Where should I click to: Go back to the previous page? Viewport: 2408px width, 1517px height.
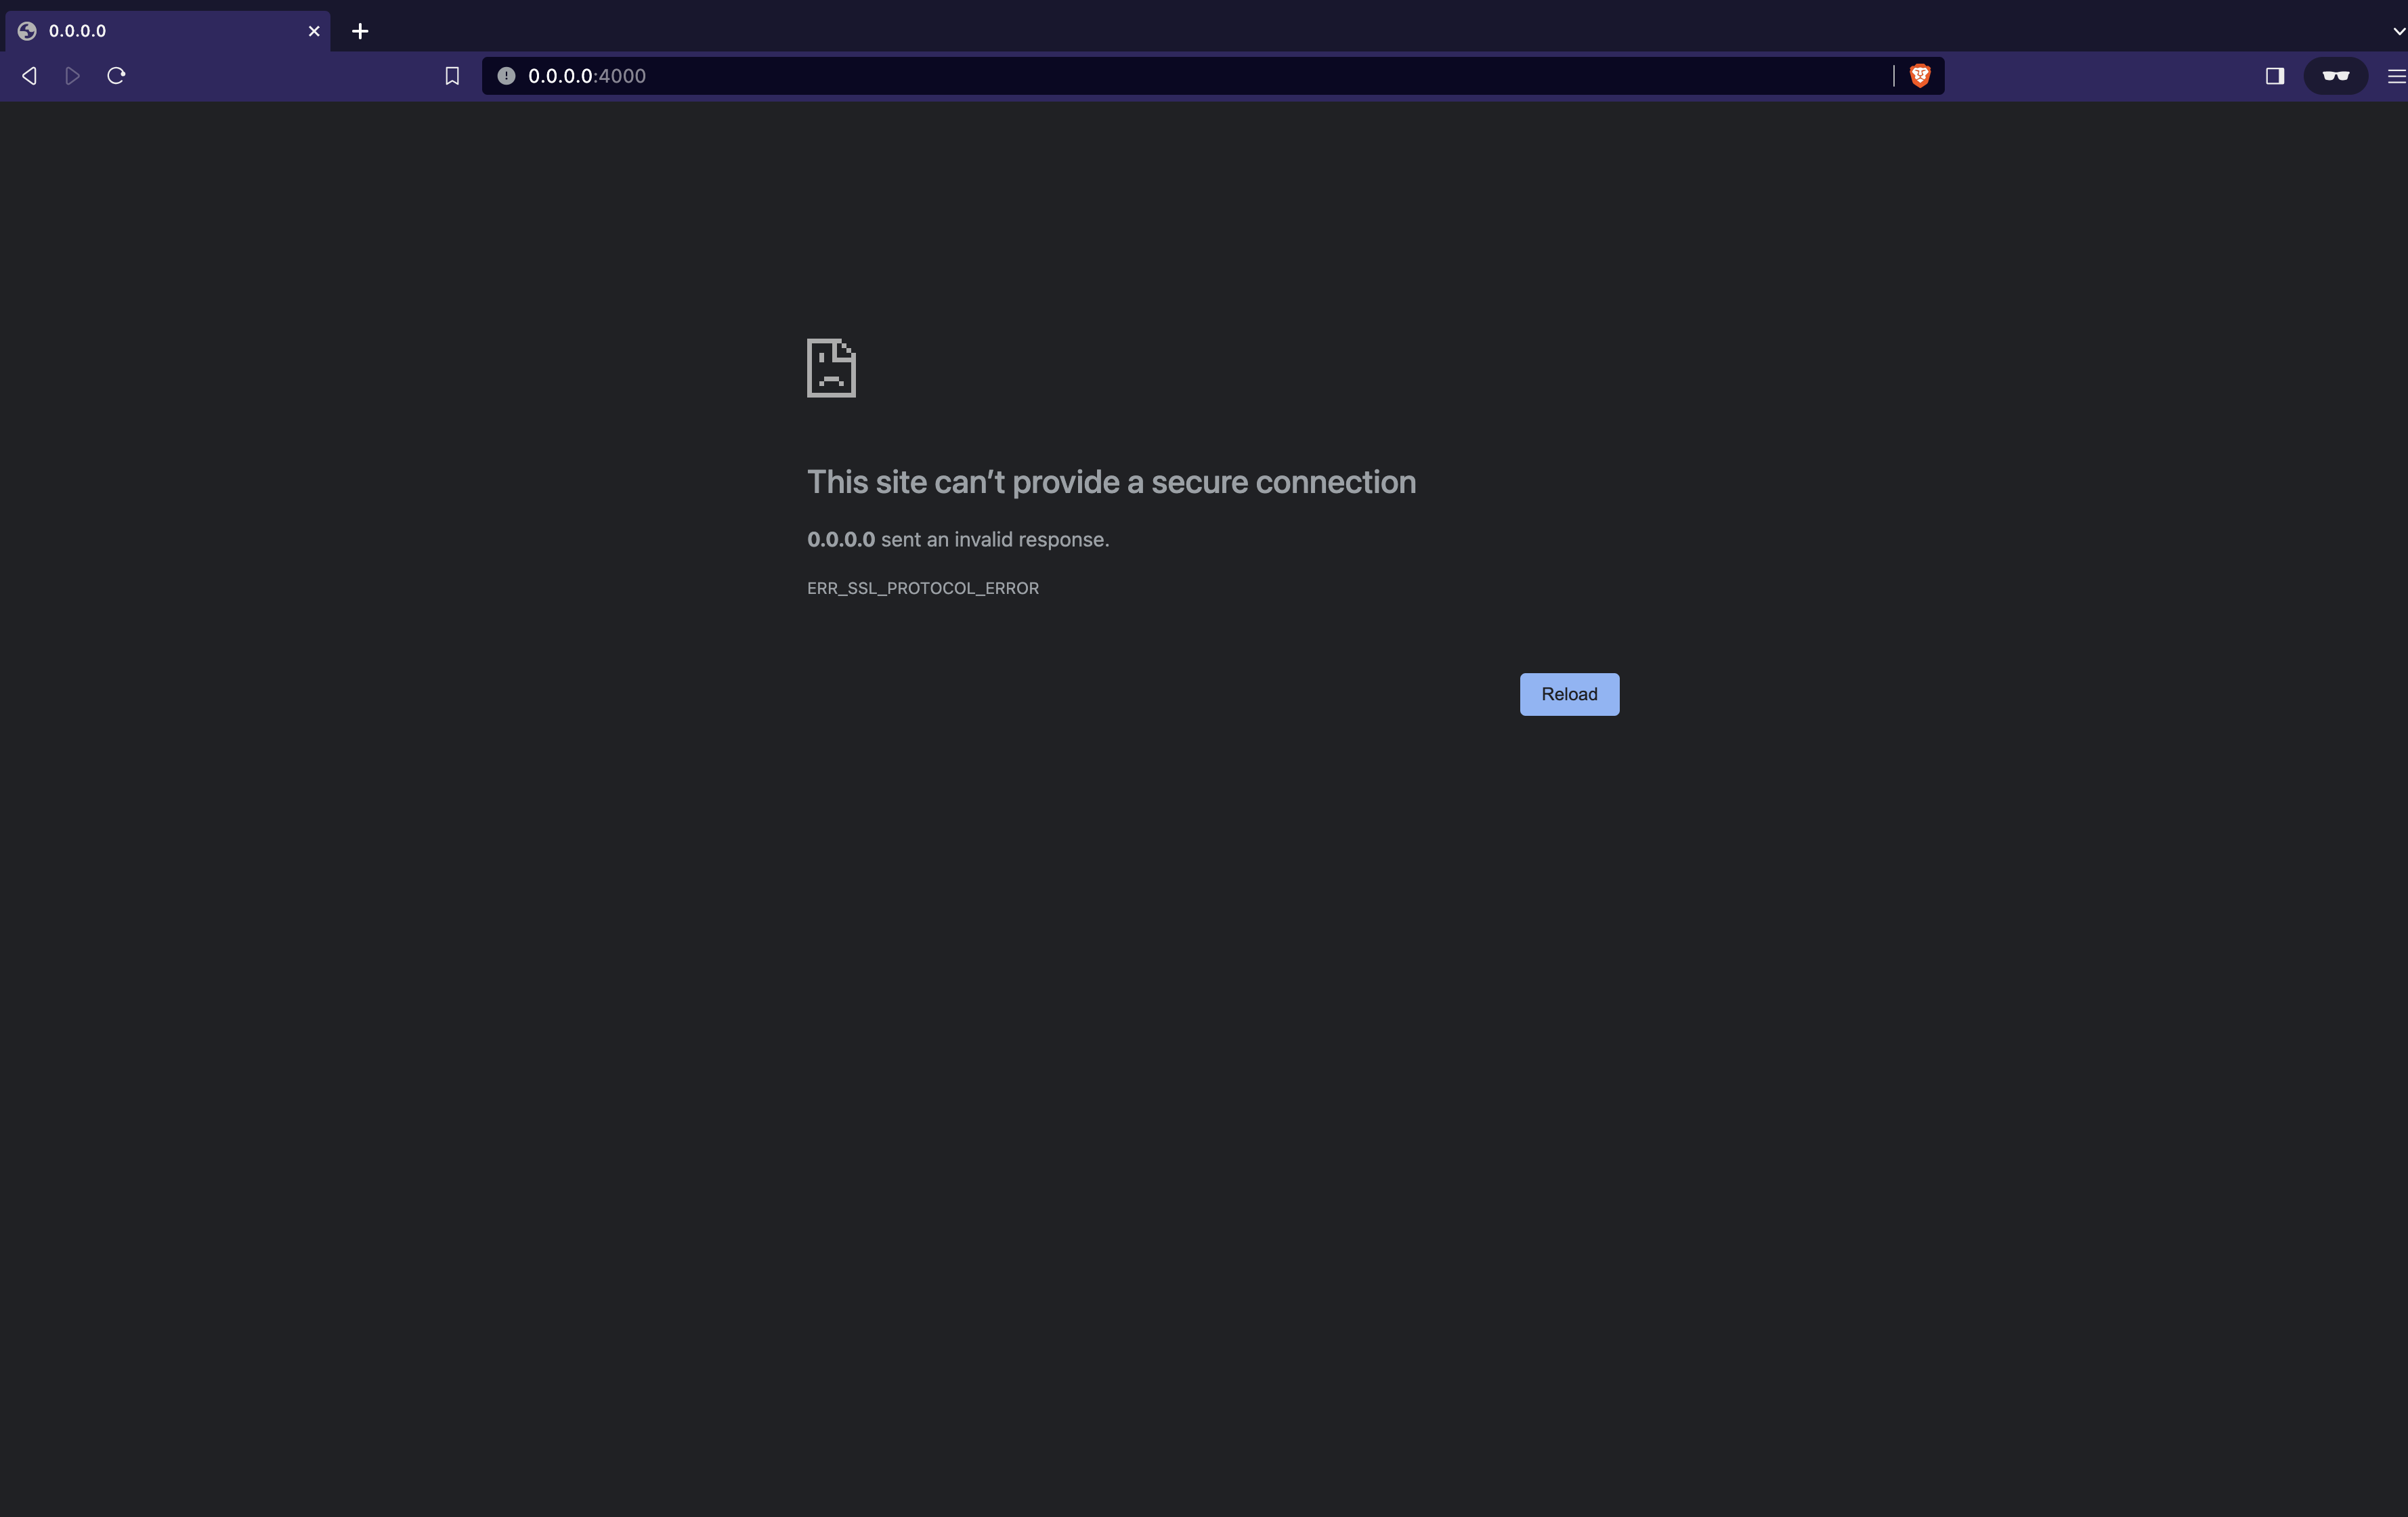[30, 76]
